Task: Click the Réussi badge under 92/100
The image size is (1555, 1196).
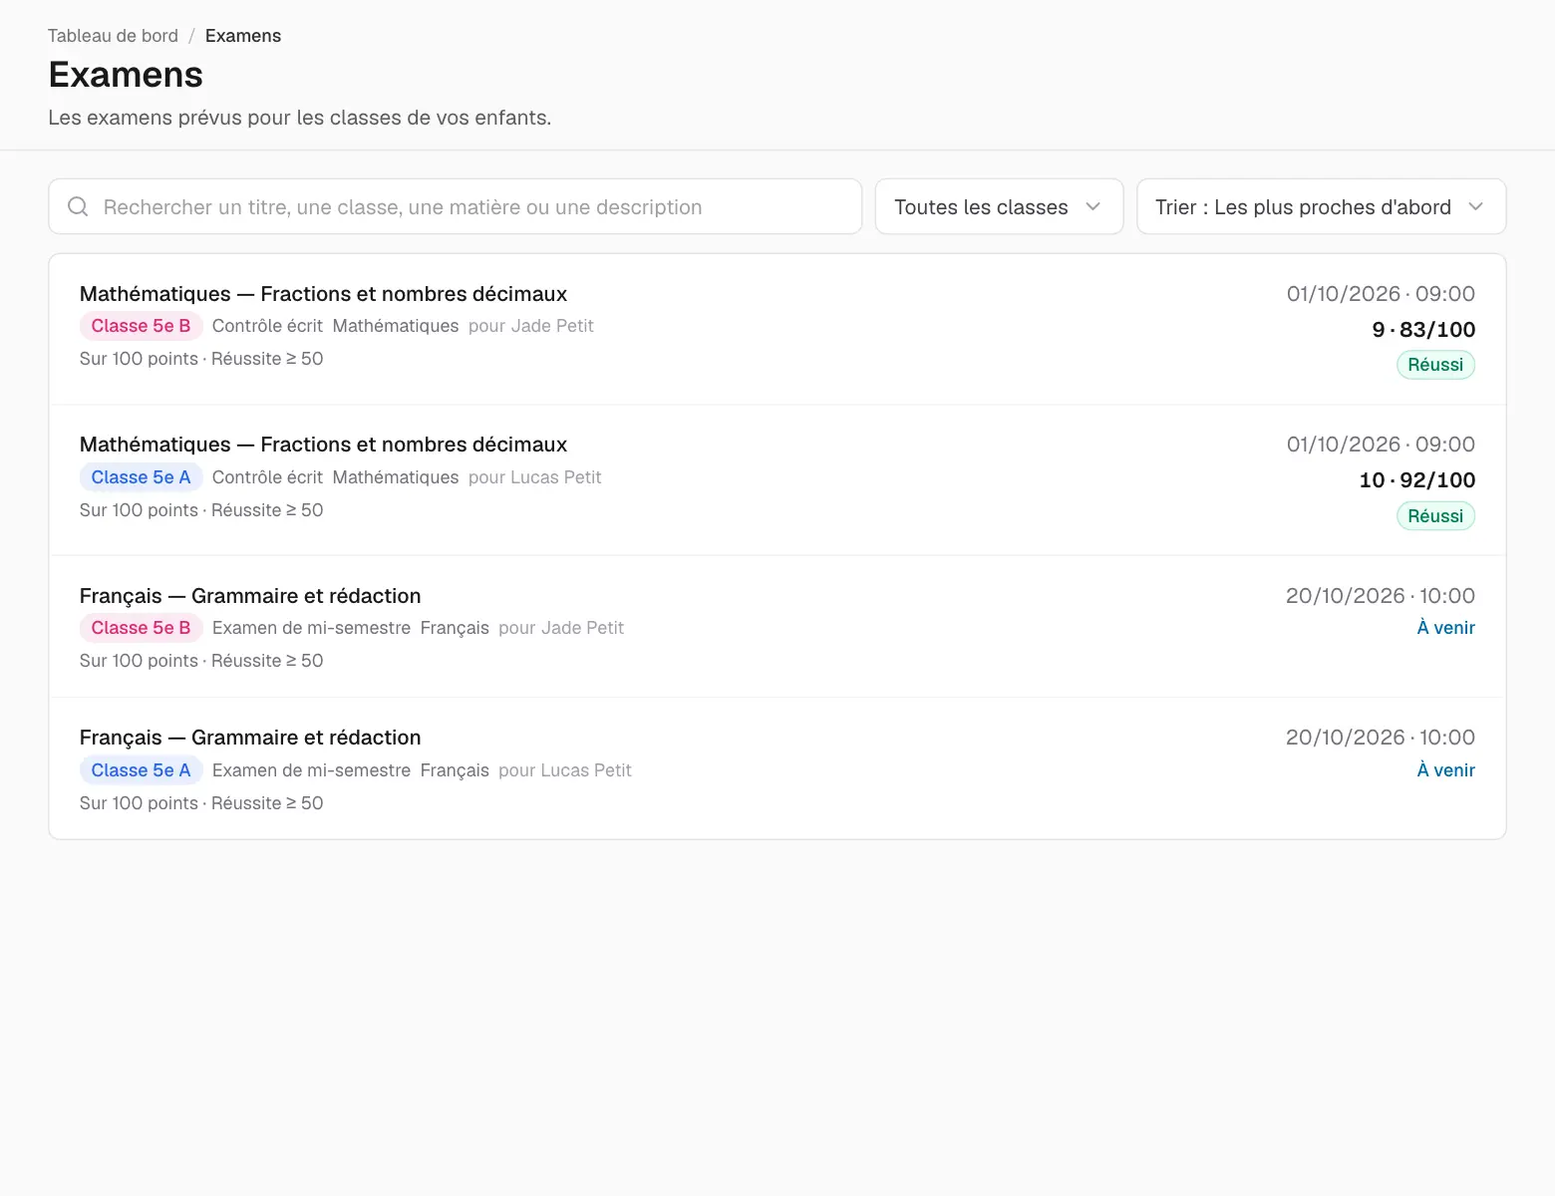Action: [x=1435, y=516]
